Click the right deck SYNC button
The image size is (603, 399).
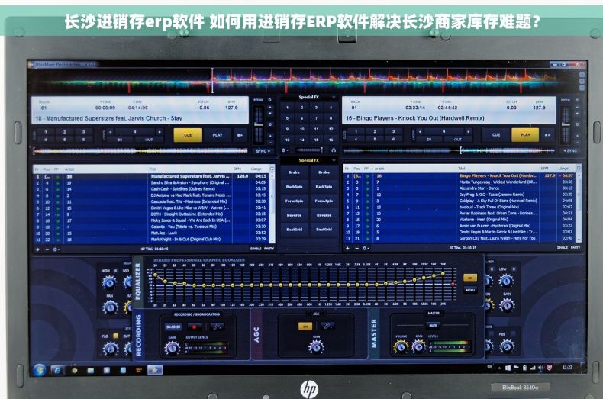tap(570, 151)
